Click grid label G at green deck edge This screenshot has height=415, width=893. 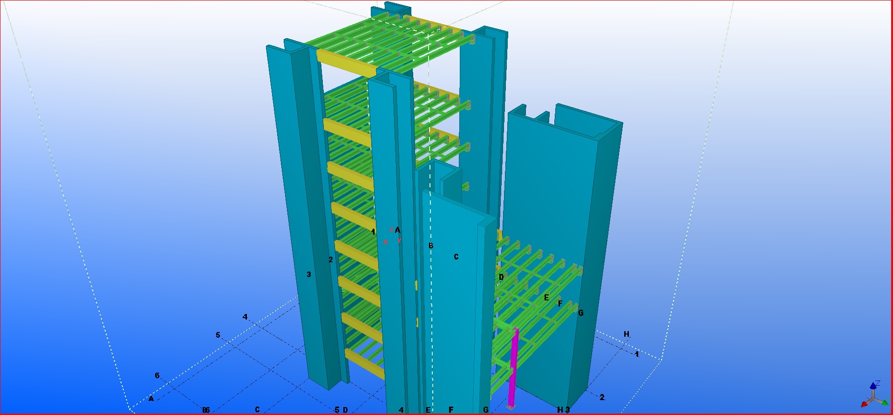click(x=580, y=313)
